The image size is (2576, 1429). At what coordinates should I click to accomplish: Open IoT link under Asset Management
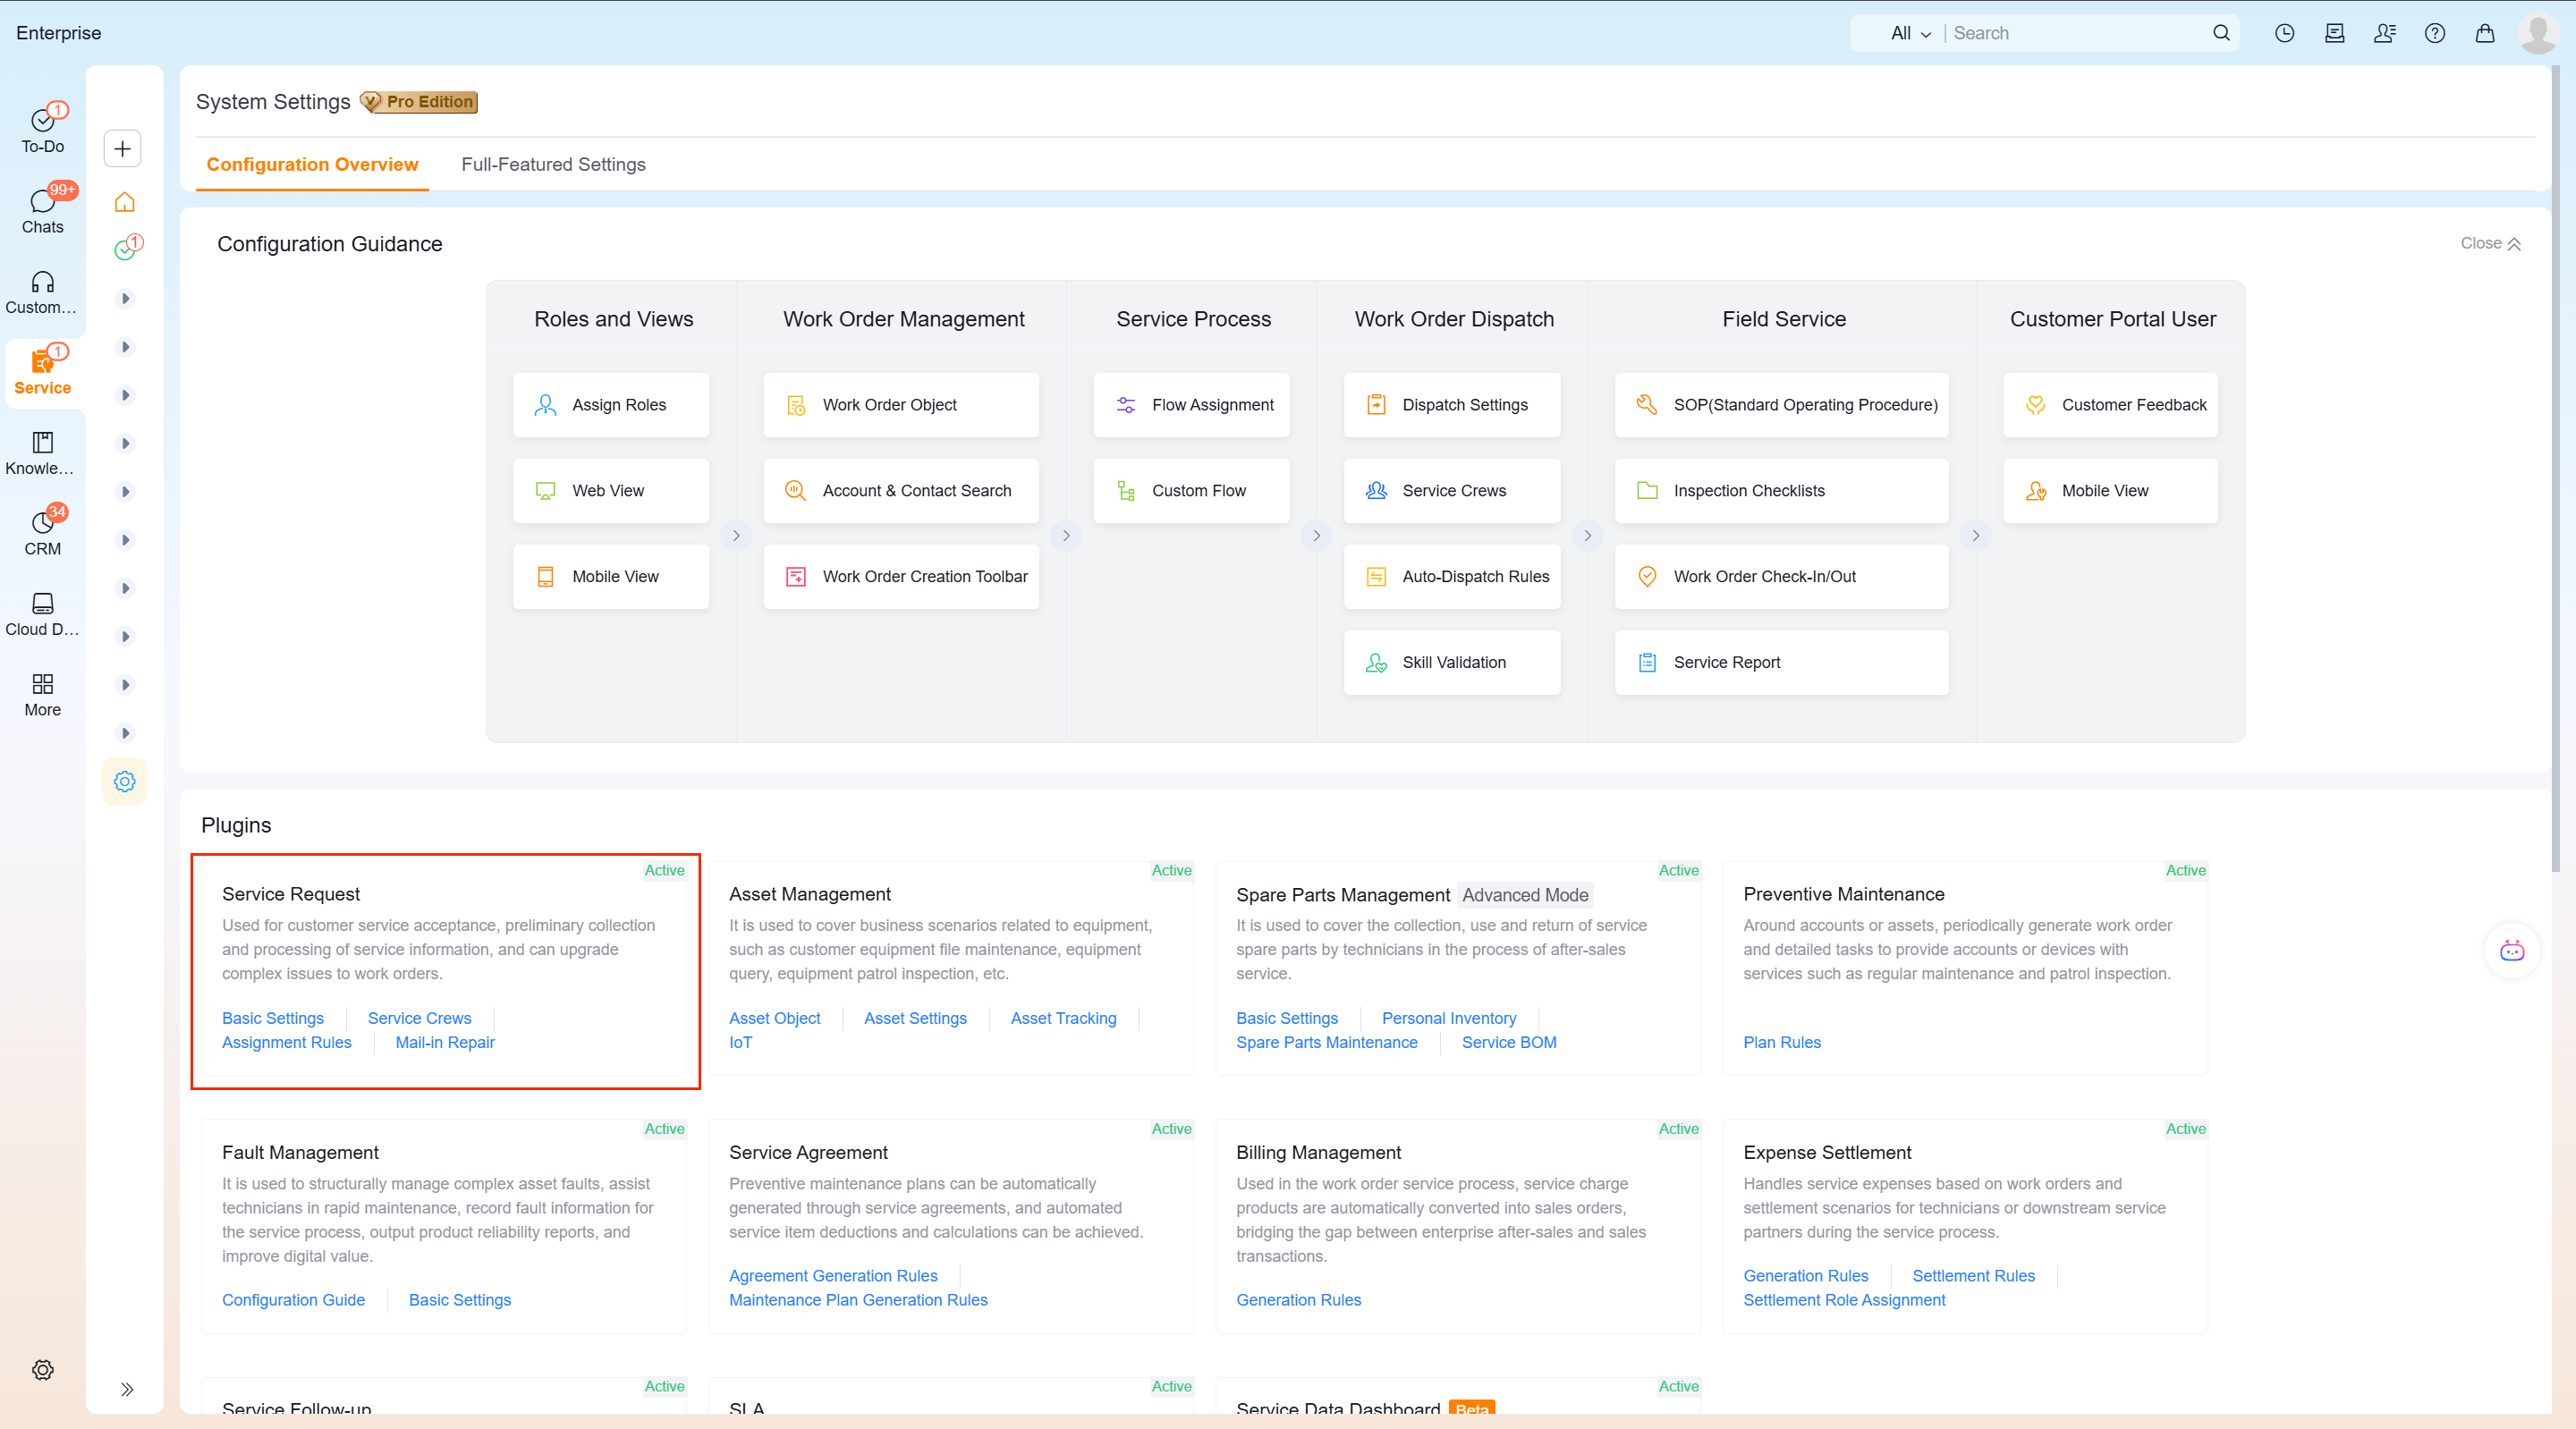click(740, 1042)
